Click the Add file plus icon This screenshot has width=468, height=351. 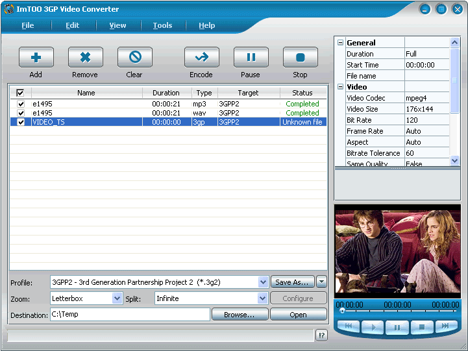pyautogui.click(x=36, y=58)
